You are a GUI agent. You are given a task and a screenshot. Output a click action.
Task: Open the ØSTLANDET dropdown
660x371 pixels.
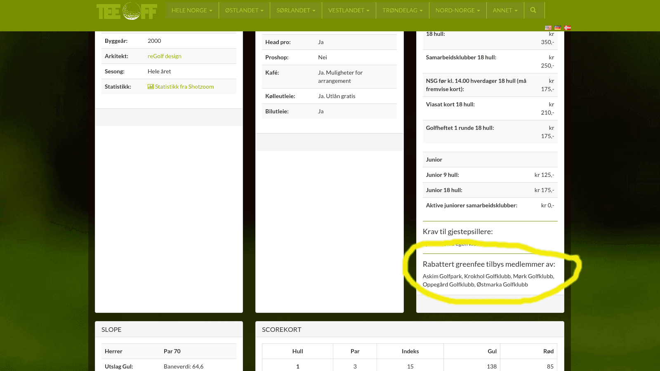click(x=244, y=10)
